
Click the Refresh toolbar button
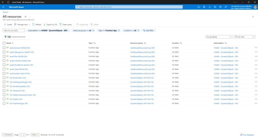[37, 25]
